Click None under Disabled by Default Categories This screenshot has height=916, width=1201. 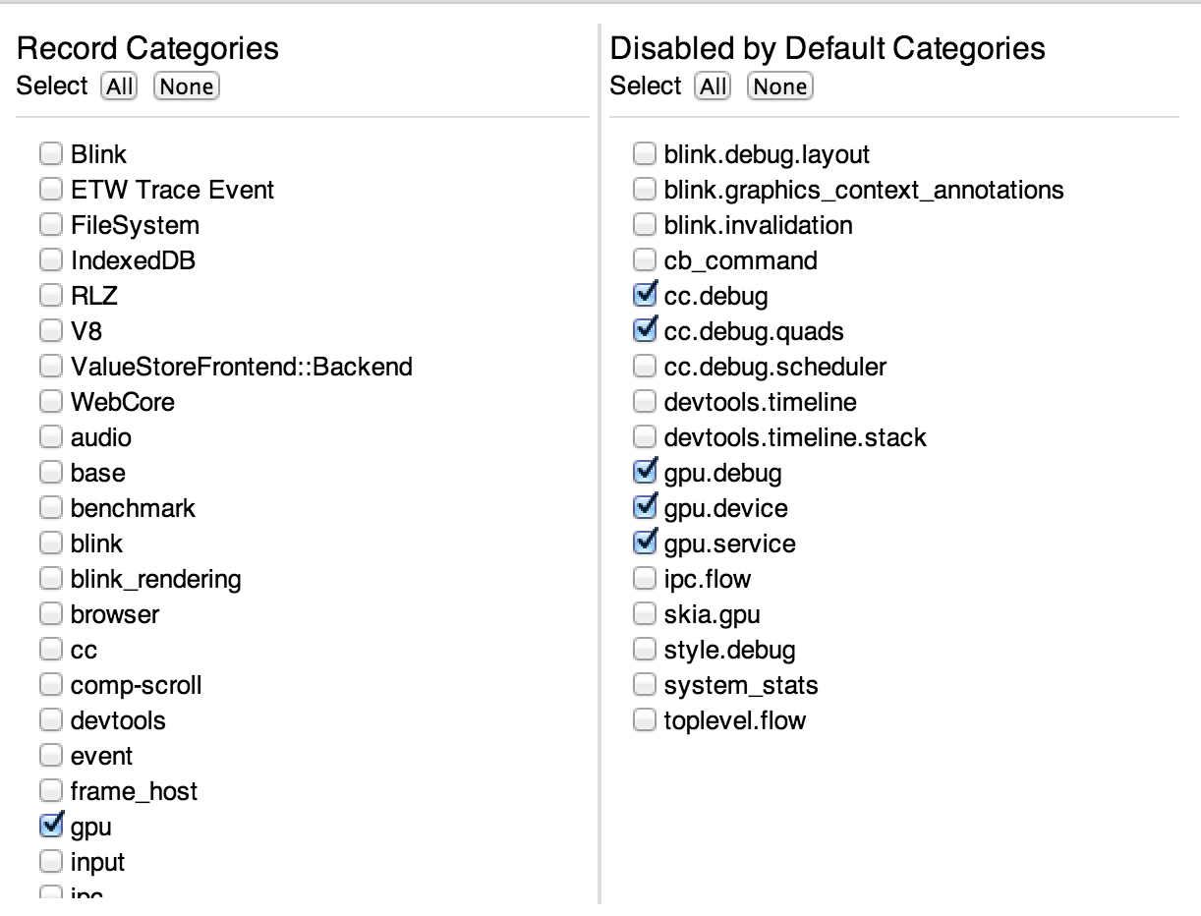pos(780,86)
